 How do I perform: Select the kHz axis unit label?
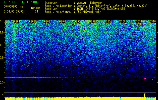point(2,20)
